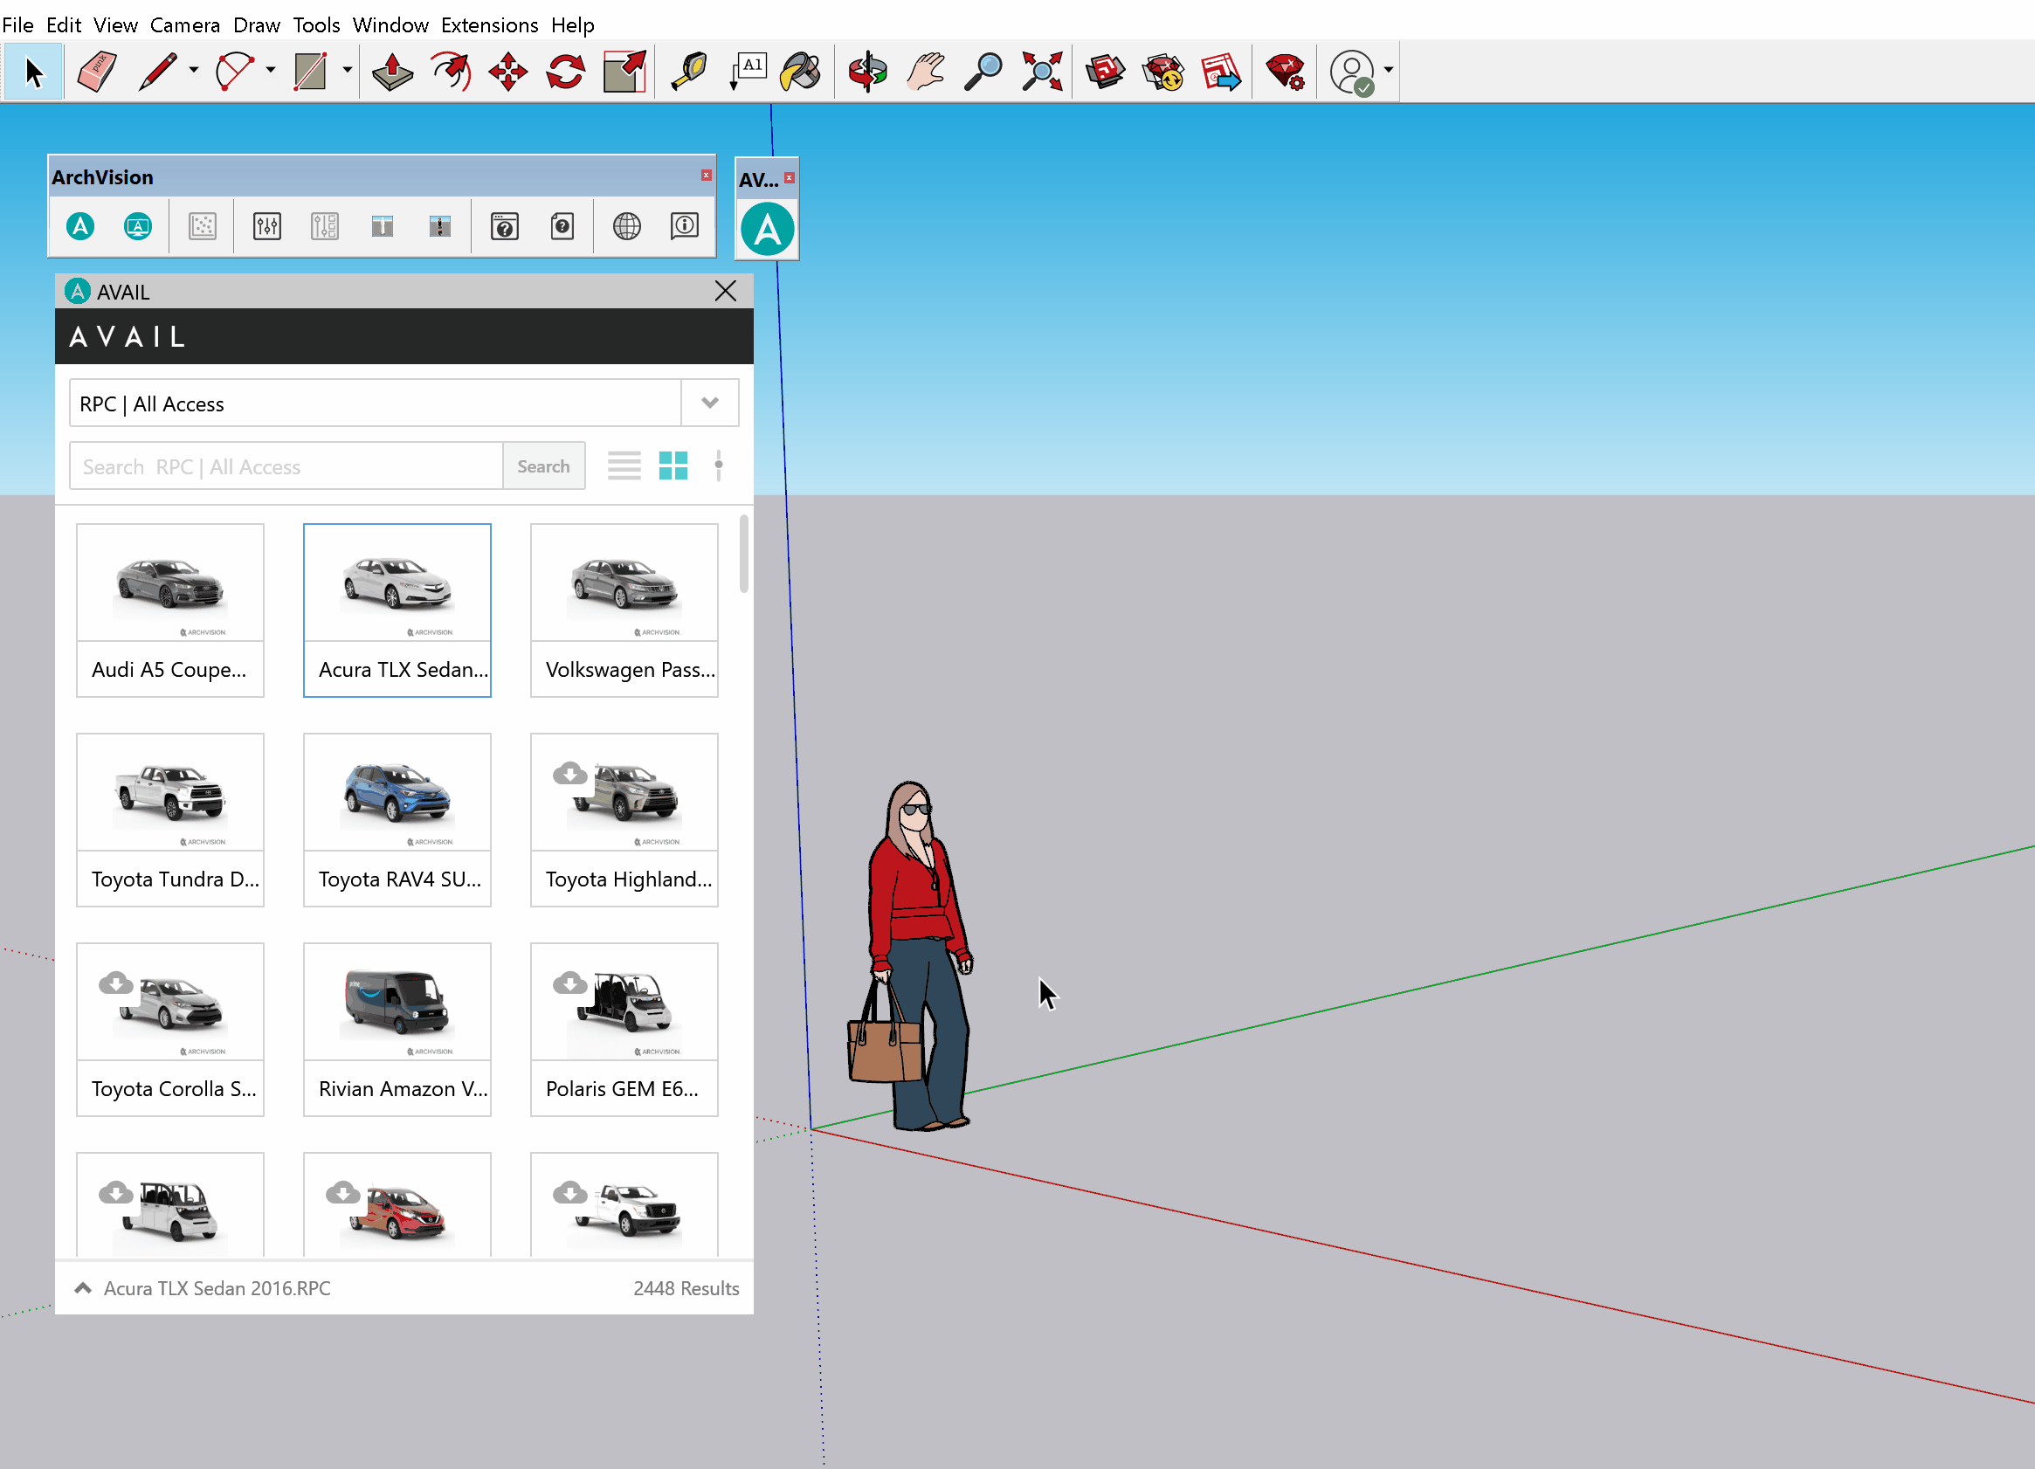Image resolution: width=2035 pixels, height=1469 pixels.
Task: Activate the Paint Bucket tool
Action: 801,71
